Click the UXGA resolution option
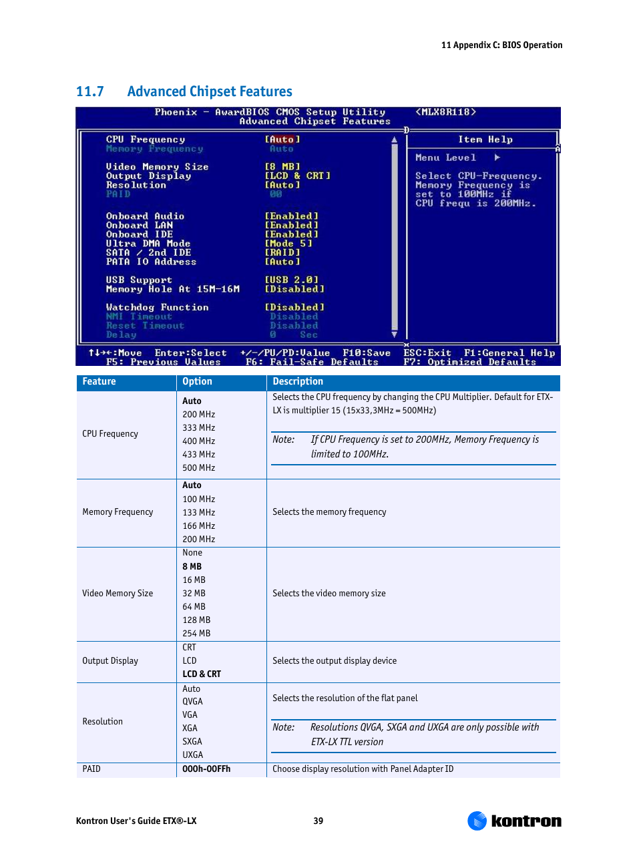The height and width of the screenshot is (850, 637). tap(192, 755)
